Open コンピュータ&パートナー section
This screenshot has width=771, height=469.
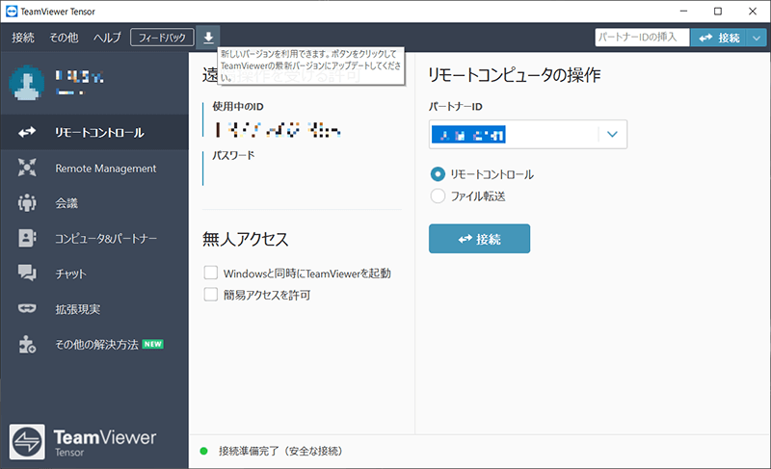94,238
